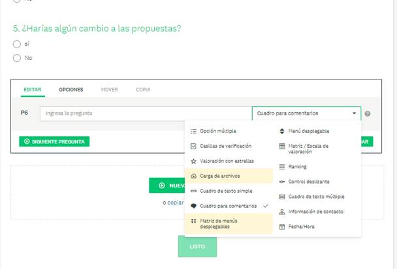Click the matrix rating scale grid icon
Viewport: 397px width, 269px height.
pos(281,147)
